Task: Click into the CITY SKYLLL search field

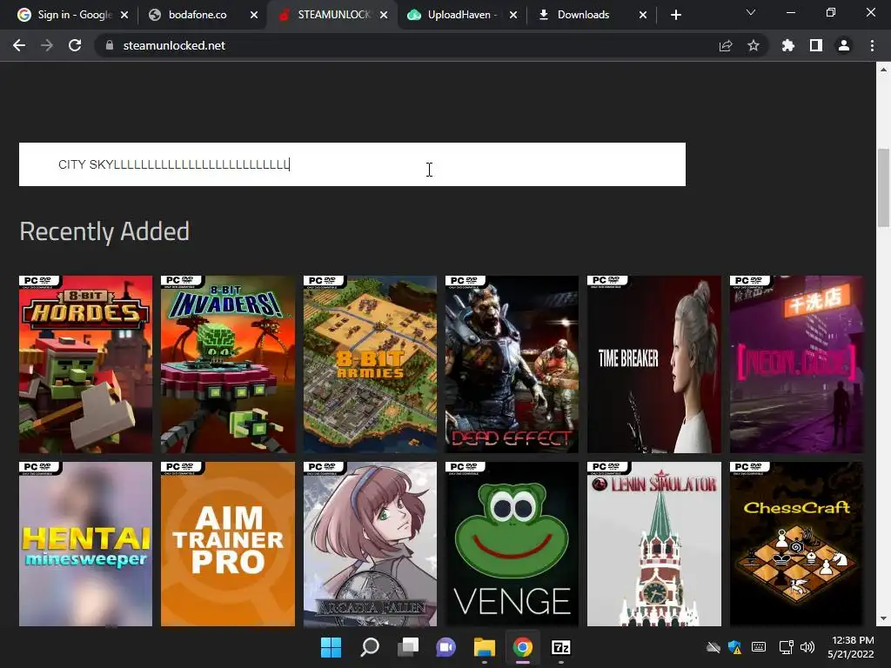Action: click(352, 164)
